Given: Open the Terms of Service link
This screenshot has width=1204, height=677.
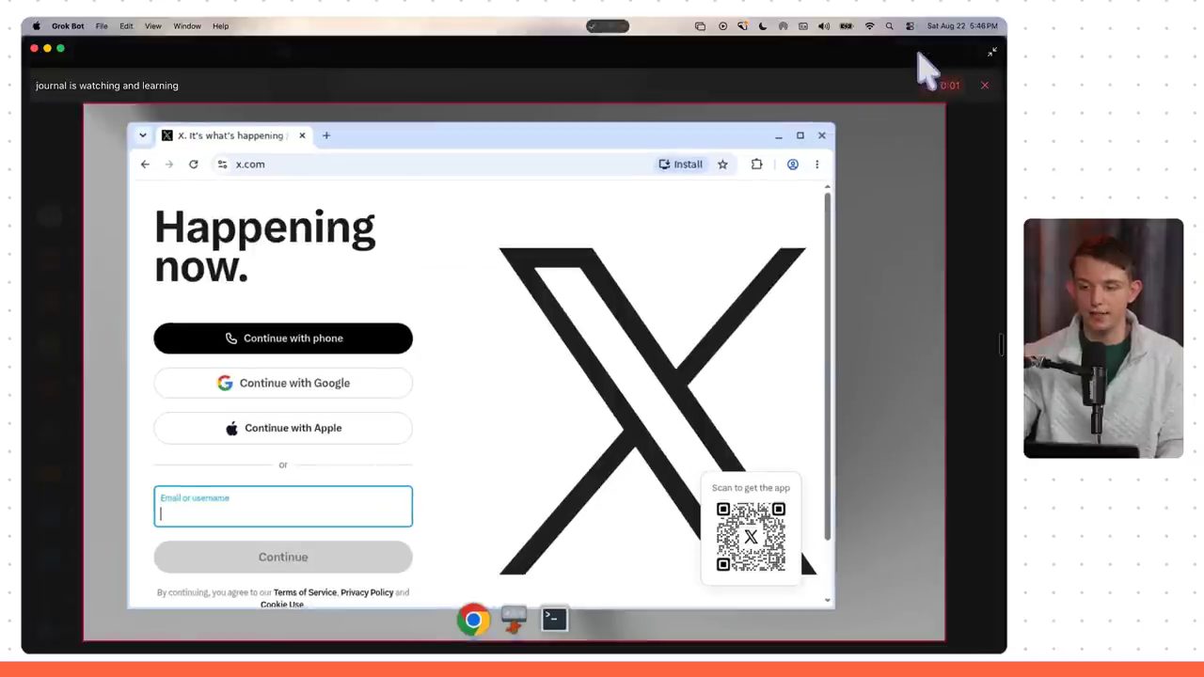Looking at the screenshot, I should click(x=305, y=592).
